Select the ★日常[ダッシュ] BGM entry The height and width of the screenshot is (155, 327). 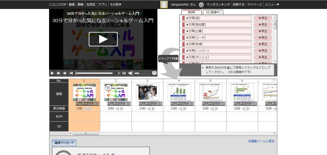(217, 57)
